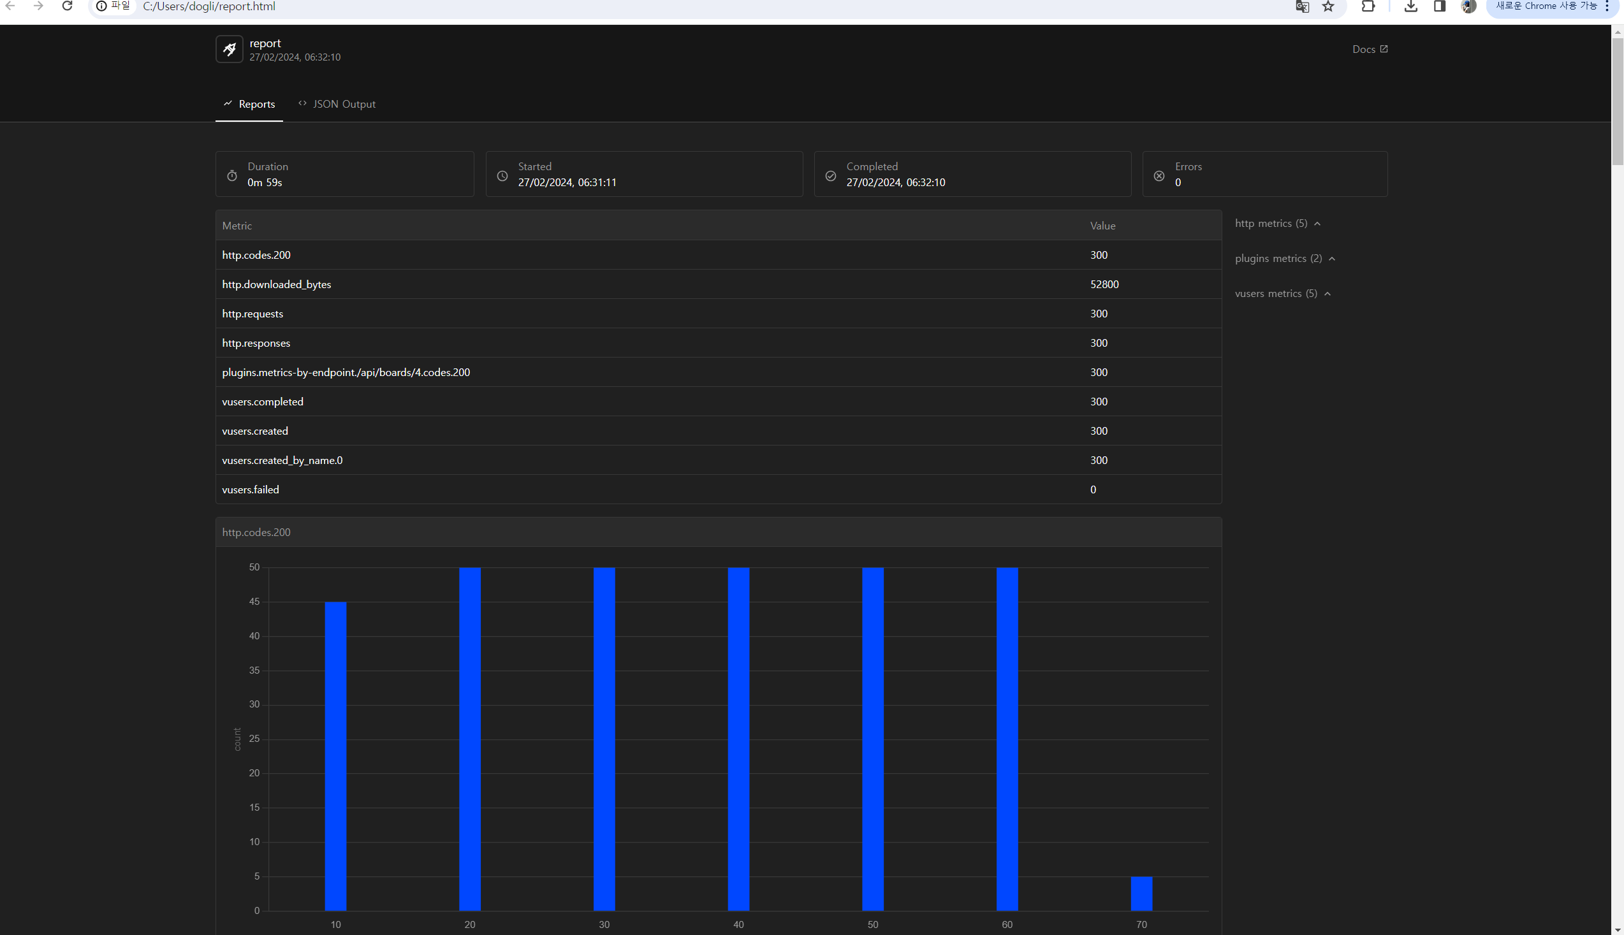The image size is (1624, 935).
Task: Click the Artillery report logo icon
Action: click(x=230, y=50)
